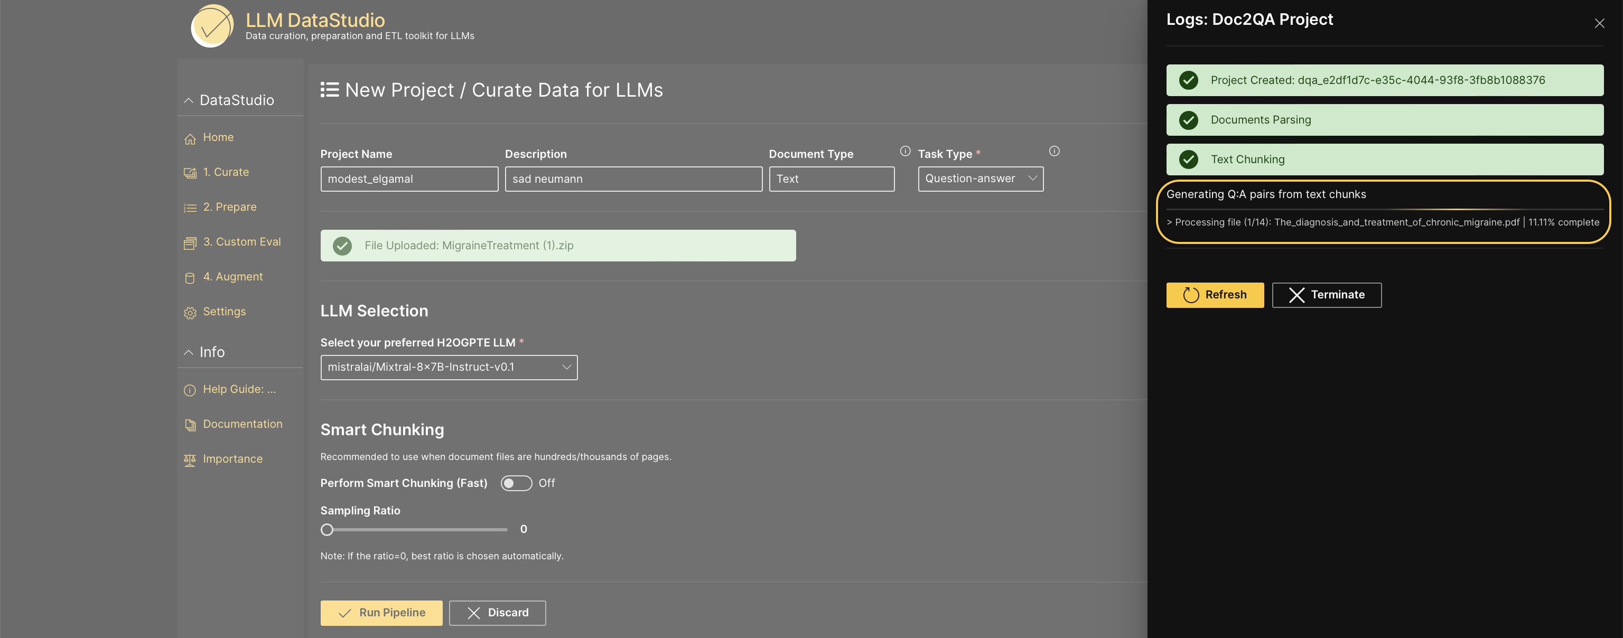Open the 2. Prepare menu item
This screenshot has width=1623, height=638.
pyautogui.click(x=229, y=207)
